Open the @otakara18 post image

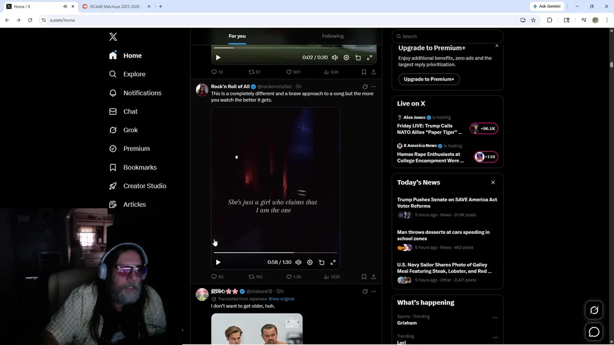point(257,329)
